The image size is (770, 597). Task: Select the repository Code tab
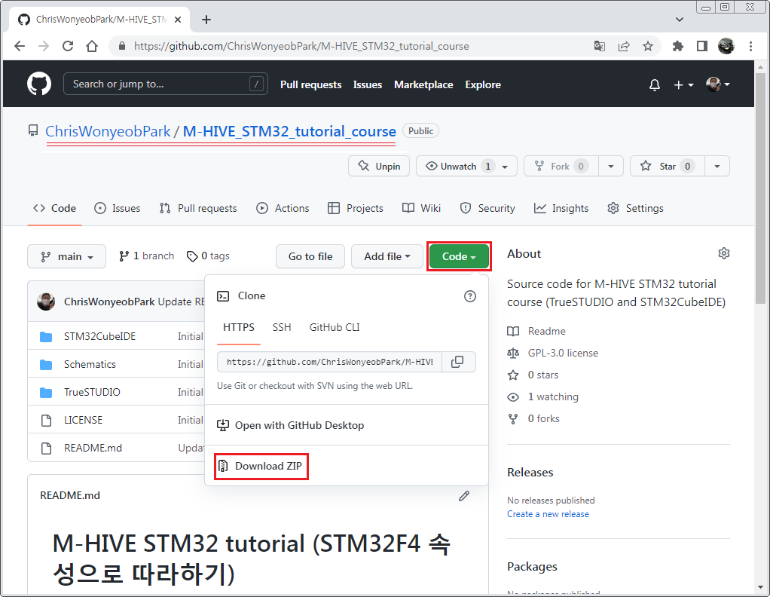coord(54,208)
